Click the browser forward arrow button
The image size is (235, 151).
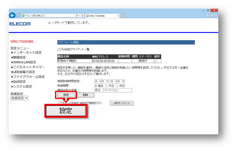click(19, 15)
